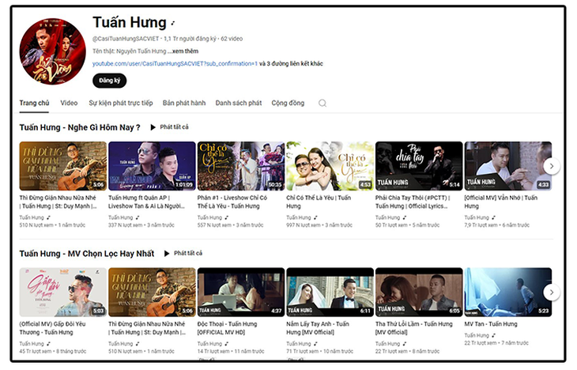Click the Đăng ký subscribe button

[x=109, y=81]
